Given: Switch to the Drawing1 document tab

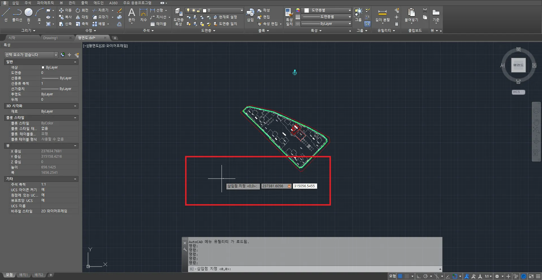Looking at the screenshot, I should 50,38.
